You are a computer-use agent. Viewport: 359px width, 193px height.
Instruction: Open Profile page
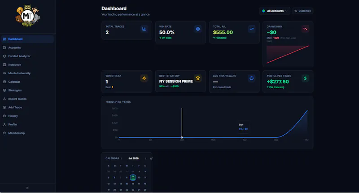pyautogui.click(x=27, y=124)
